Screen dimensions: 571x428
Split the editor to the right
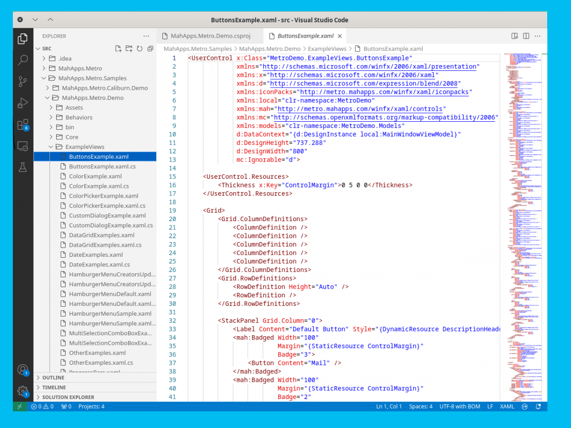(x=526, y=36)
